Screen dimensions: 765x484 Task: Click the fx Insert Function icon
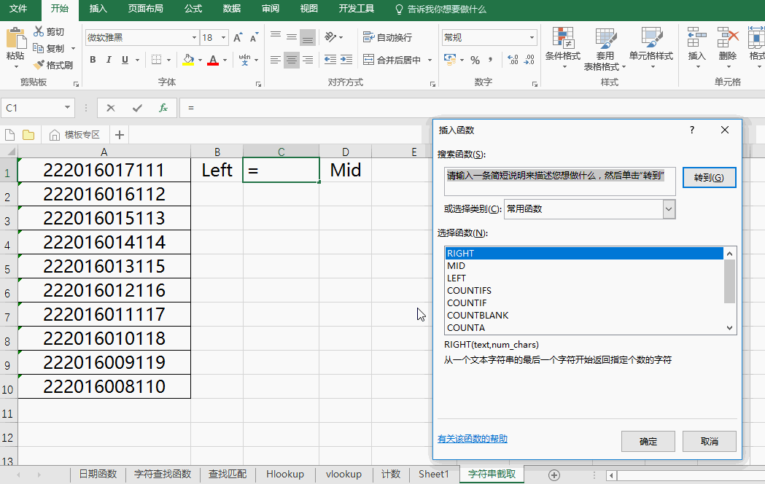[163, 108]
